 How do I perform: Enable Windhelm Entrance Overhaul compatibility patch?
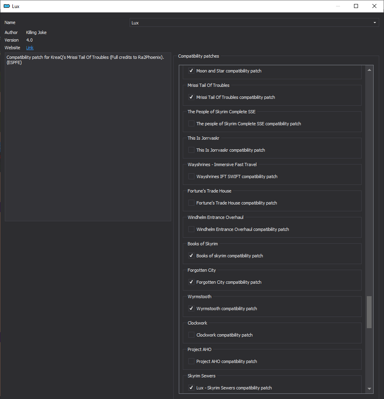click(192, 229)
